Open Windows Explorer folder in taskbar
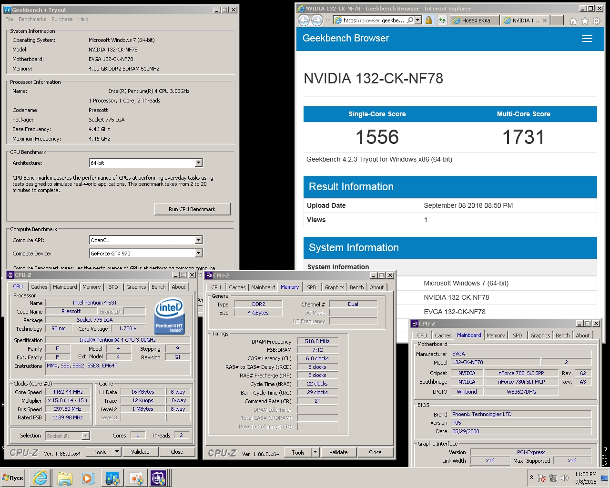This screenshot has width=610, height=488. 64,478
